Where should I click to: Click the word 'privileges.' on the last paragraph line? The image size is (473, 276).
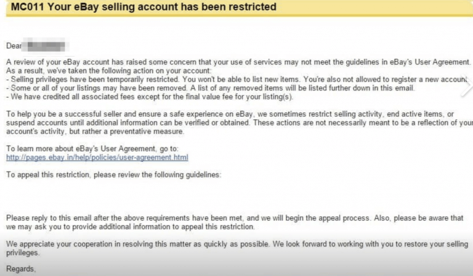coord(23,253)
